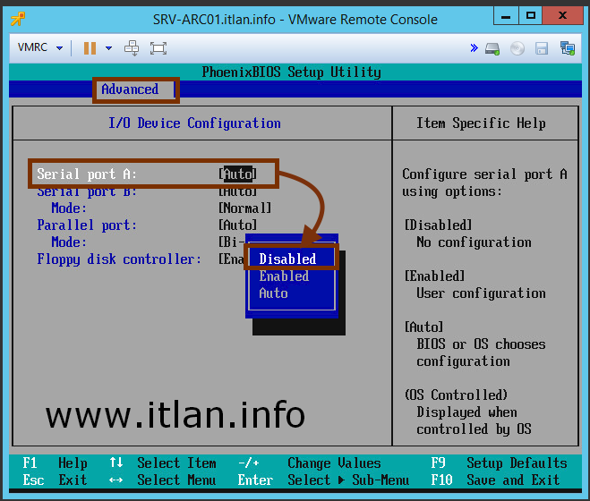The width and height of the screenshot is (590, 501).
Task: Click the fit guest fullscreen icon
Action: coord(158,48)
